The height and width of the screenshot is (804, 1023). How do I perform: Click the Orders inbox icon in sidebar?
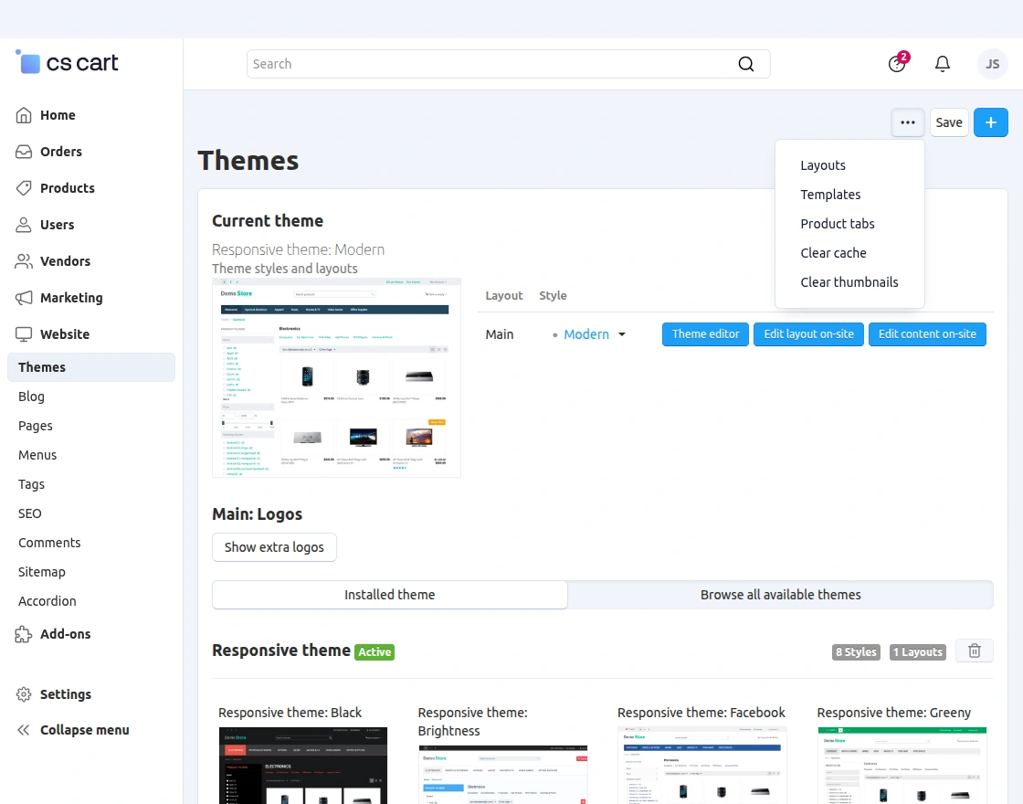(x=24, y=152)
